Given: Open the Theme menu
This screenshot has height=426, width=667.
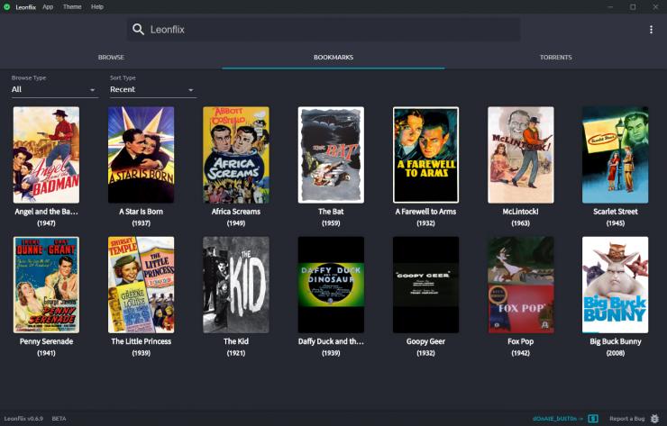Looking at the screenshot, I should click(72, 7).
